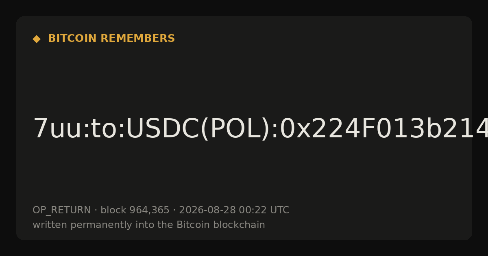Select the OP_RETURN label
The image size is (488, 256).
coord(62,210)
